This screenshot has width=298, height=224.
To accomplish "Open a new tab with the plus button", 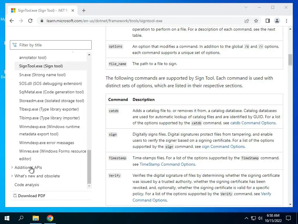I will (84, 10).
